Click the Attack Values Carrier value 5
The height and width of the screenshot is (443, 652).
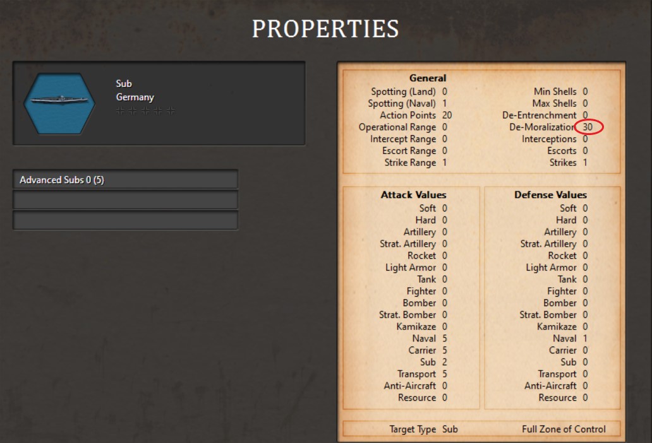point(445,350)
